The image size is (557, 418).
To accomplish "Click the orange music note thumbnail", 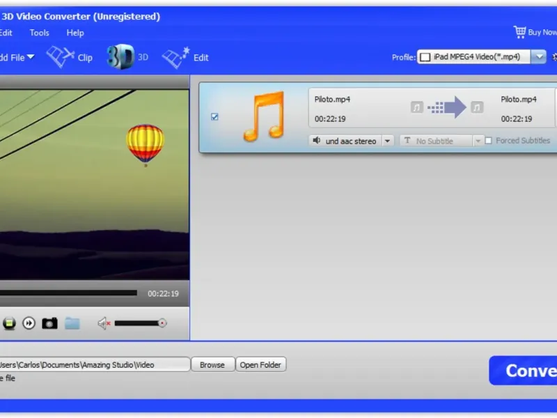I will tap(265, 116).
